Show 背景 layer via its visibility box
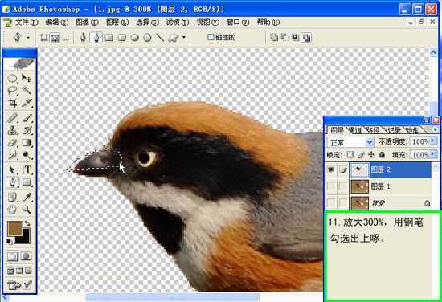This screenshot has height=302, width=442. (x=331, y=203)
